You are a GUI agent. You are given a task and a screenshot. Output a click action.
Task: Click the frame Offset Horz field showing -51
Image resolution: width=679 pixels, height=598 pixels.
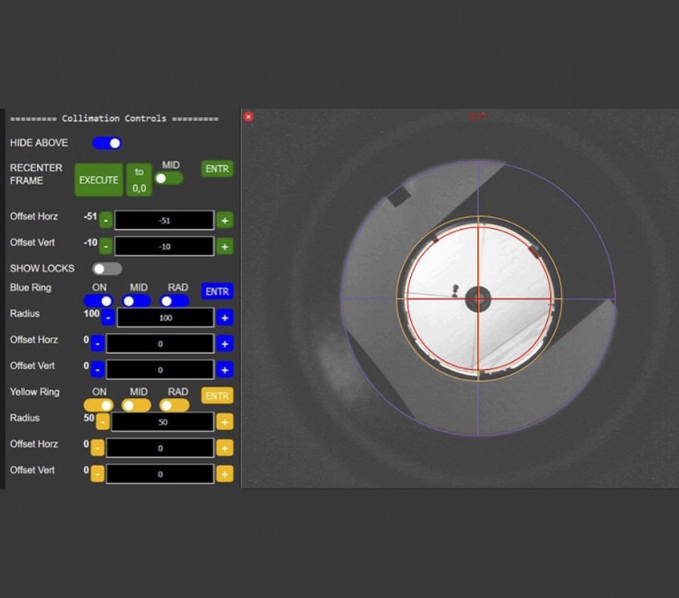pos(164,220)
